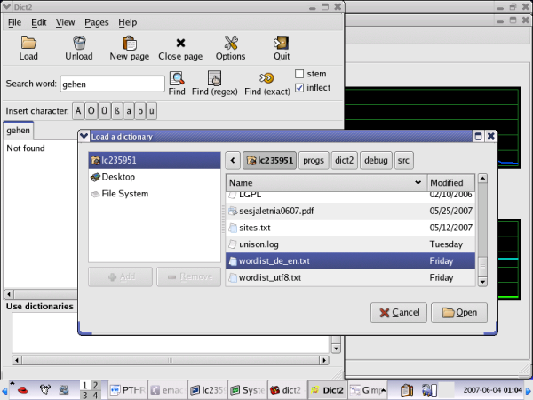Select the sesjaletnia0607.pdf file
The width and height of the screenshot is (533, 400).
pos(351,211)
